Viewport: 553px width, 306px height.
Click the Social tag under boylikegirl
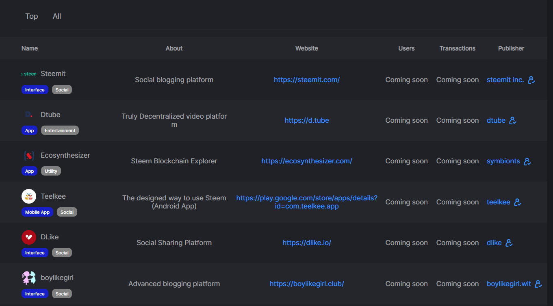[x=62, y=294]
